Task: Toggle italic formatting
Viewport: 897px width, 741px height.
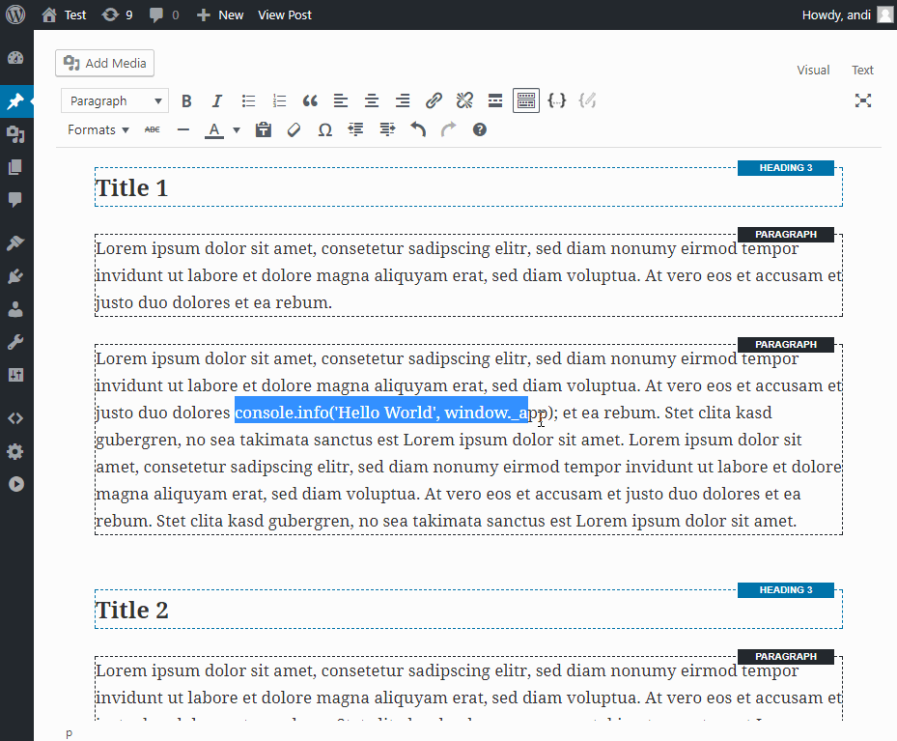Action: 217,101
